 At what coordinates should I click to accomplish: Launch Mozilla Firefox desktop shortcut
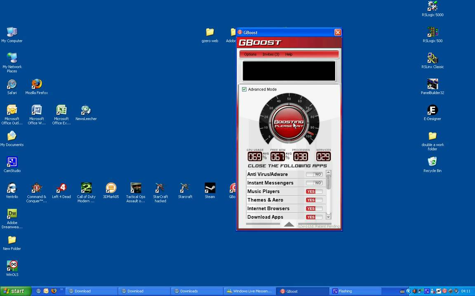[x=37, y=87]
